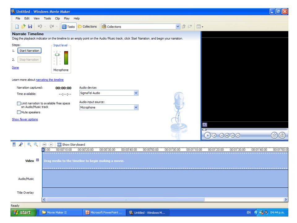Click the timeline scrollbar's left arrow

[x=44, y=199]
